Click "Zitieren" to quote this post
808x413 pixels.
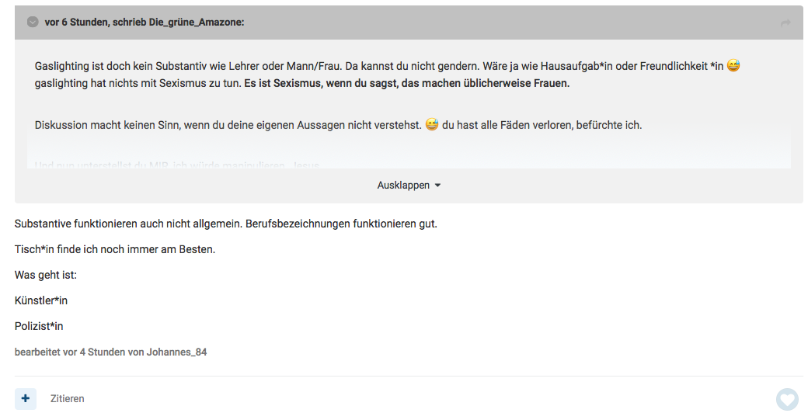click(x=68, y=398)
